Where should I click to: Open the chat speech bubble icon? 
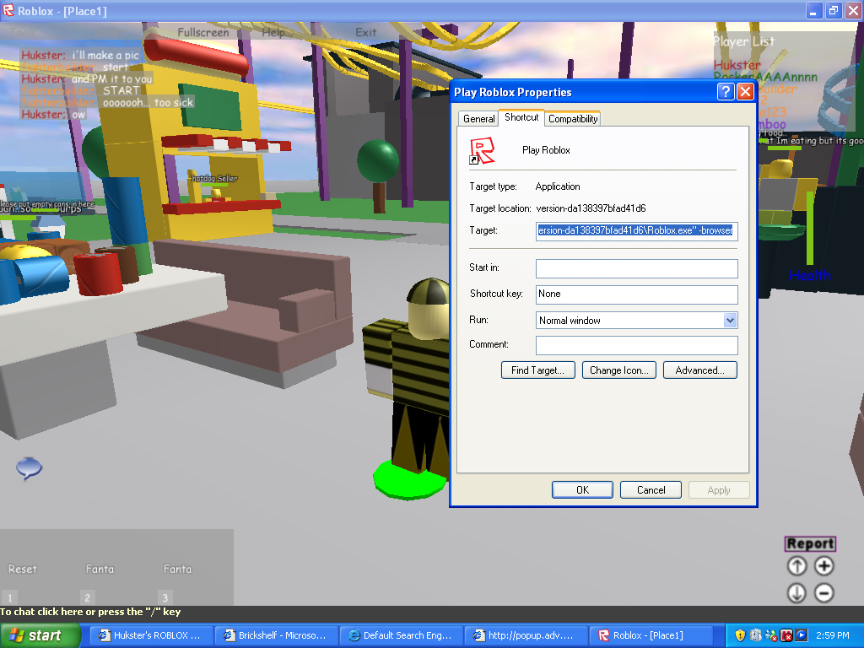tap(30, 468)
